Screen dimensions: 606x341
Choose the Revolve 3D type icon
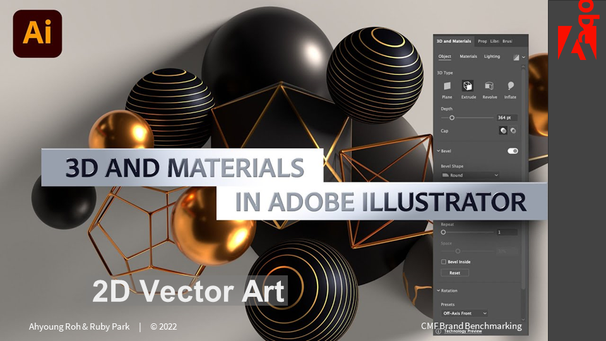click(489, 86)
